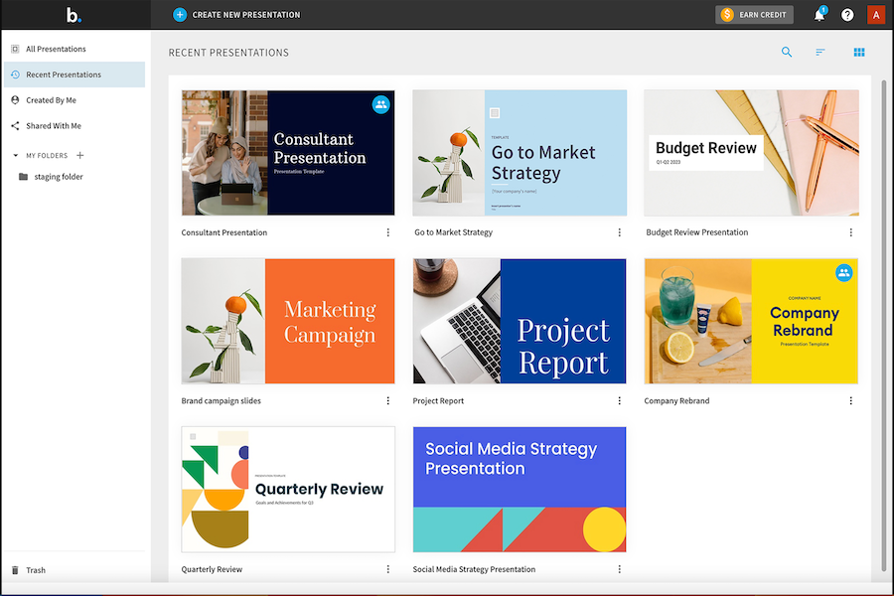Open the Consultant Presentation thumbnail
The width and height of the screenshot is (894, 596).
click(288, 153)
